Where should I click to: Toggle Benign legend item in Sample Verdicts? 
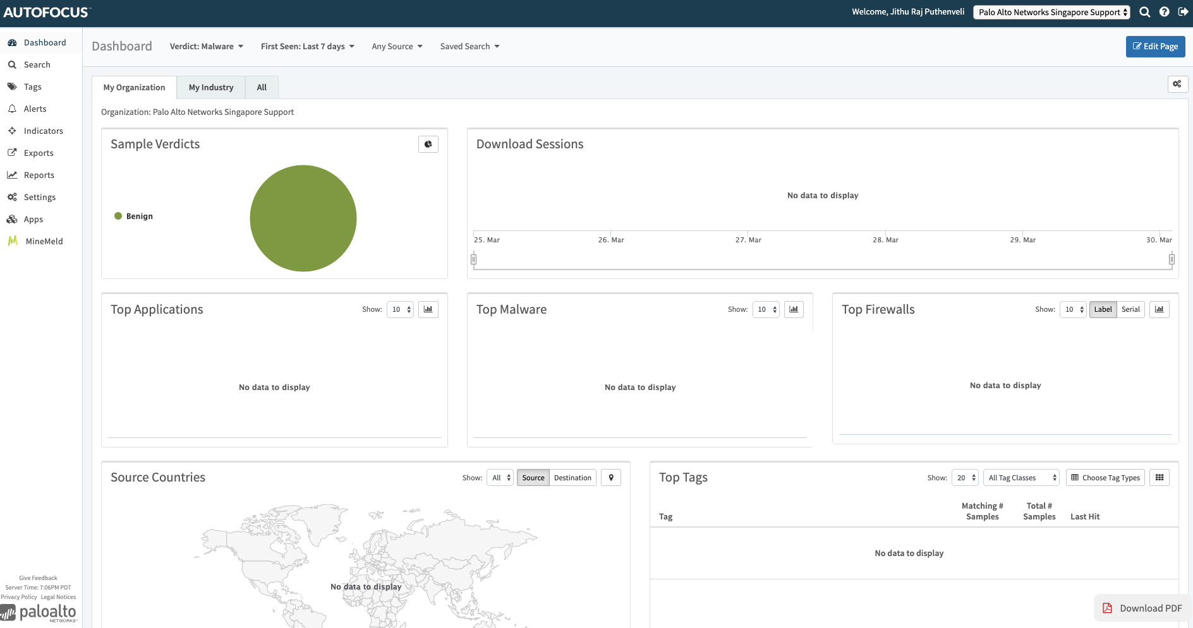134,216
